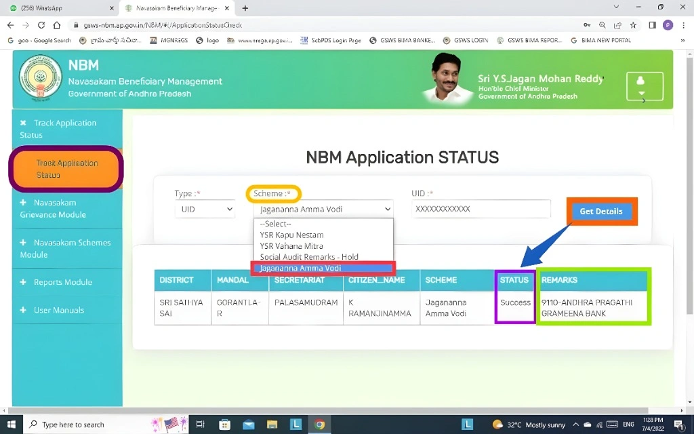Go back in browser history
Image resolution: width=694 pixels, height=434 pixels.
(x=11, y=25)
